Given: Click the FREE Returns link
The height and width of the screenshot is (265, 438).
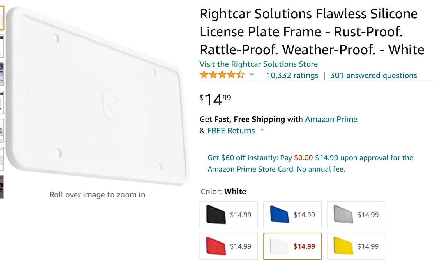Looking at the screenshot, I should (231, 131).
